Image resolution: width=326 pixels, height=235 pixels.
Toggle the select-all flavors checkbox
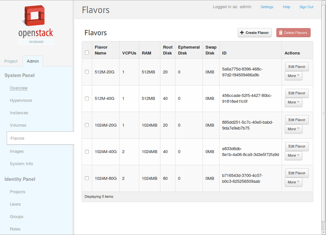click(87, 53)
